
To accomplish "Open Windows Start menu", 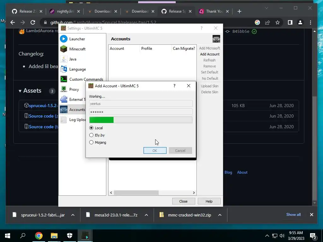I will pos(8,236).
